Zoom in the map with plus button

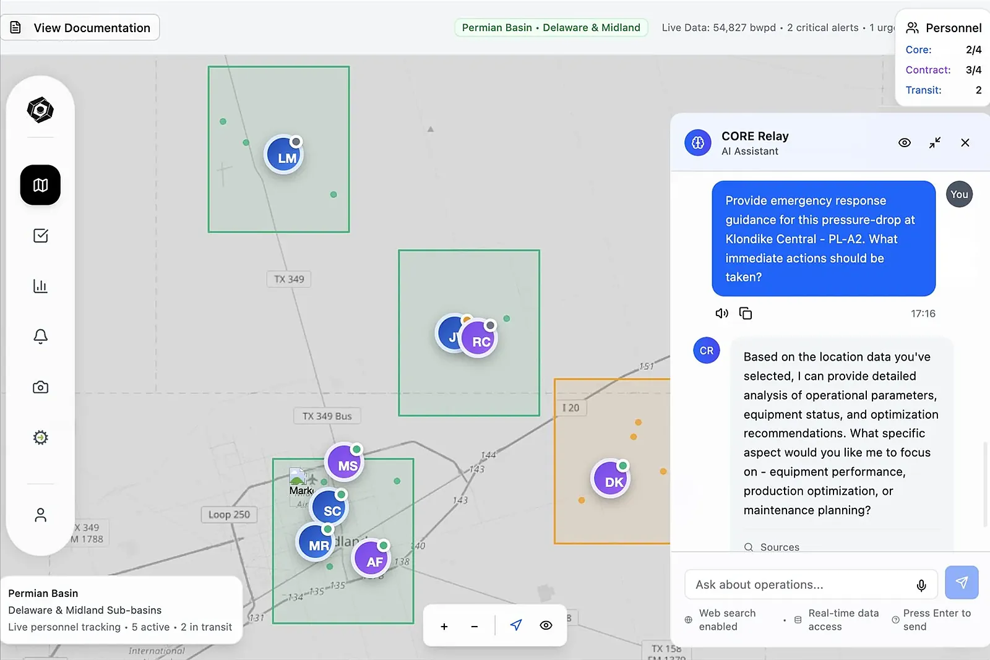tap(444, 627)
